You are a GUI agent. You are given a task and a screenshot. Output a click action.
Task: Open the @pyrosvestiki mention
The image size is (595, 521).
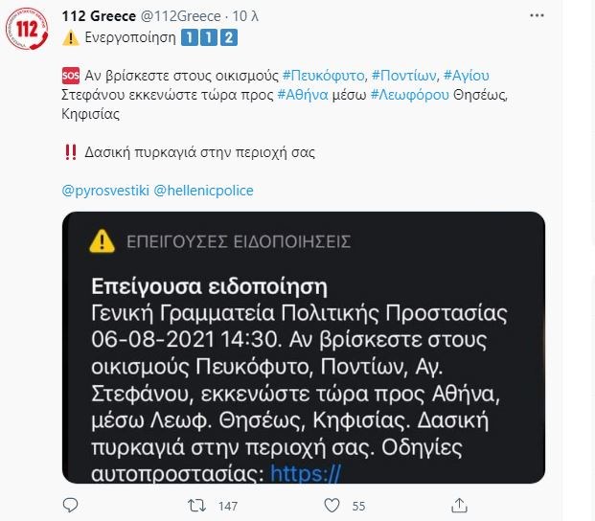click(x=104, y=191)
